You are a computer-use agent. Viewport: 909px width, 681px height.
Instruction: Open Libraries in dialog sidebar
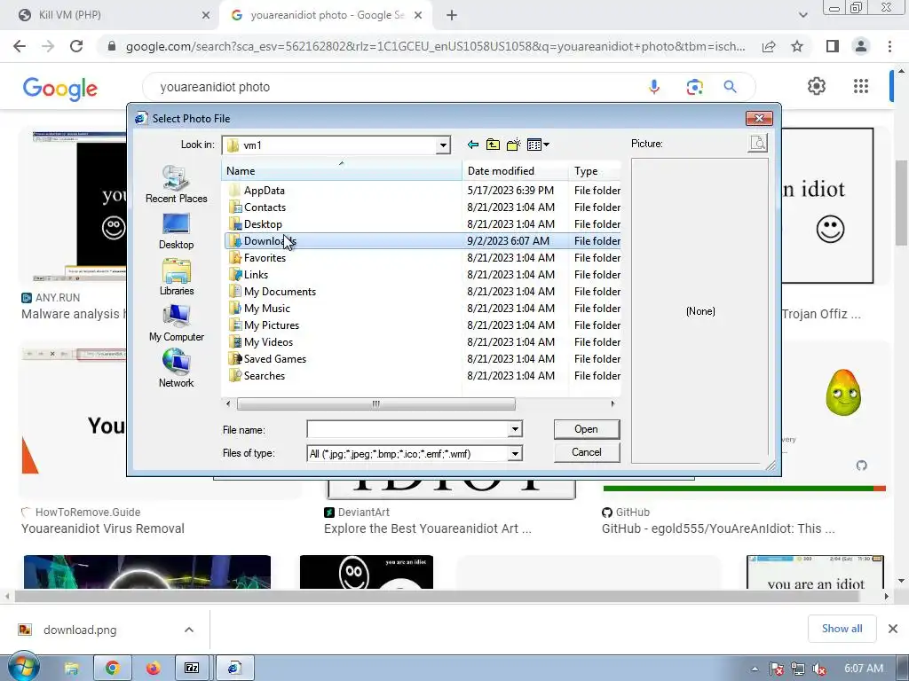tap(177, 278)
